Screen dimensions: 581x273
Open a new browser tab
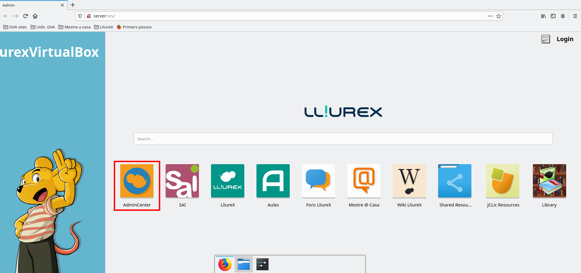73,5
